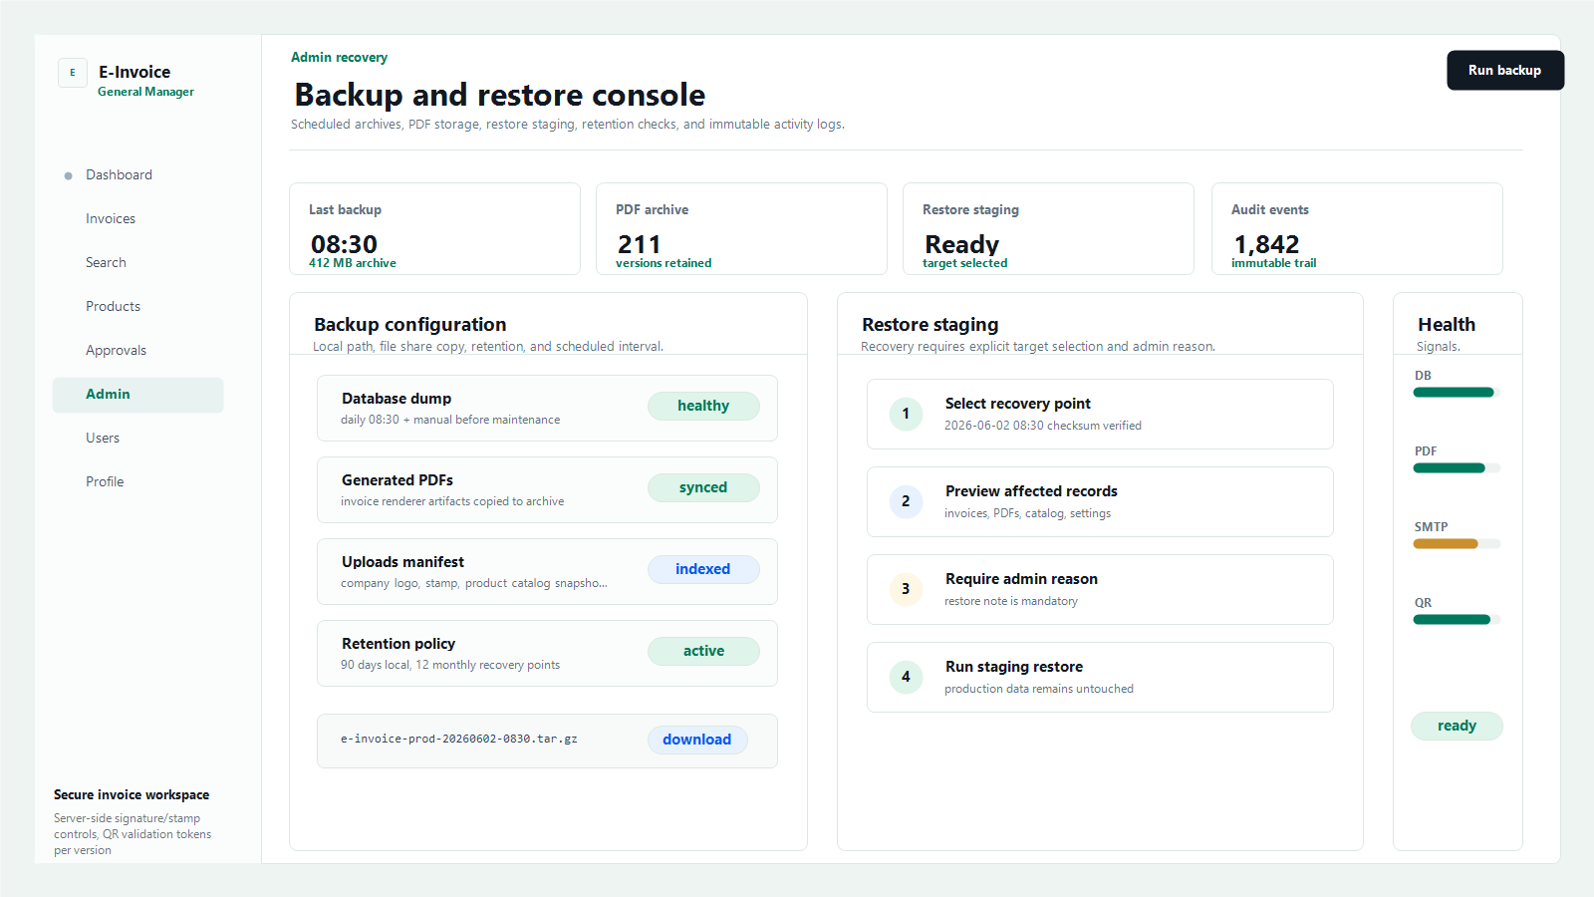1594x897 pixels.
Task: Click 'invoices, PDFs, catalog, settings' text
Action: [1027, 513]
